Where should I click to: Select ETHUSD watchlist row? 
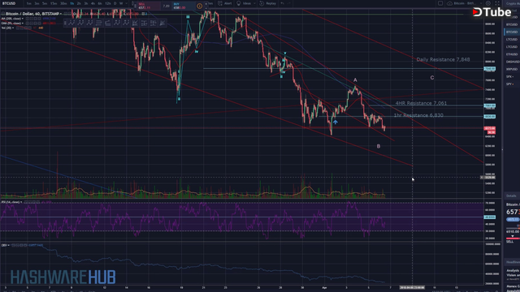(512, 54)
